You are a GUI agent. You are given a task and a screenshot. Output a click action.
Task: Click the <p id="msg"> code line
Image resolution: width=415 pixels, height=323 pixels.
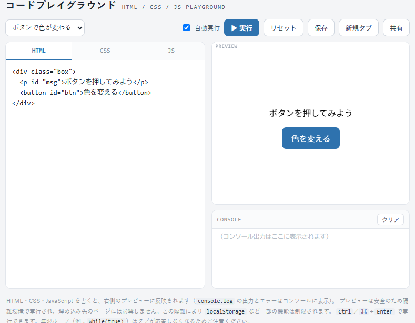click(x=84, y=82)
